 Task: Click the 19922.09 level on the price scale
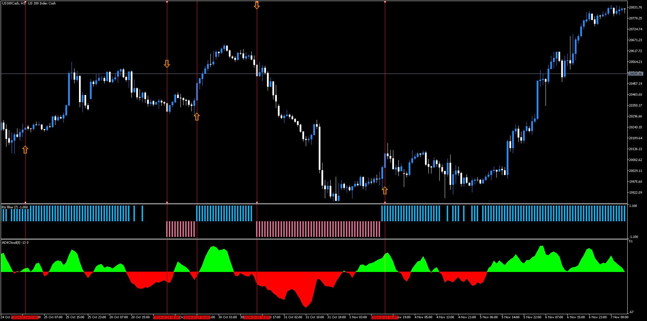point(635,193)
